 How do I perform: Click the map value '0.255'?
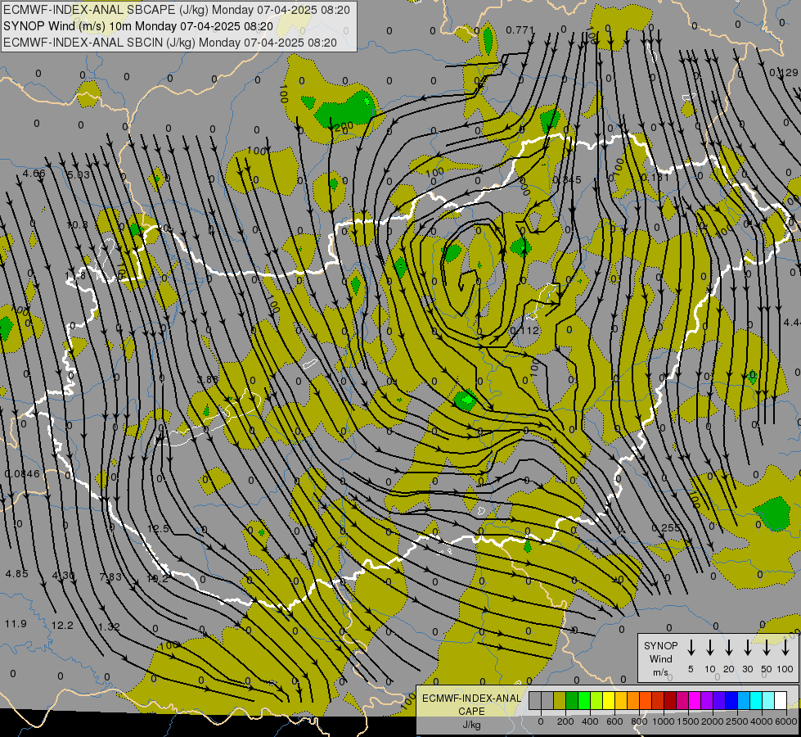(x=666, y=528)
